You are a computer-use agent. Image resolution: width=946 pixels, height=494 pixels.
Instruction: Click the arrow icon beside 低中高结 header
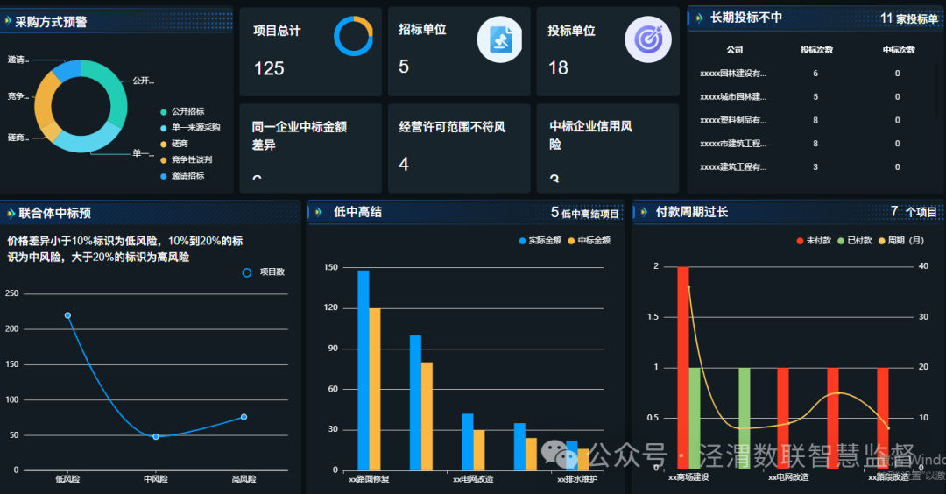pyautogui.click(x=319, y=212)
